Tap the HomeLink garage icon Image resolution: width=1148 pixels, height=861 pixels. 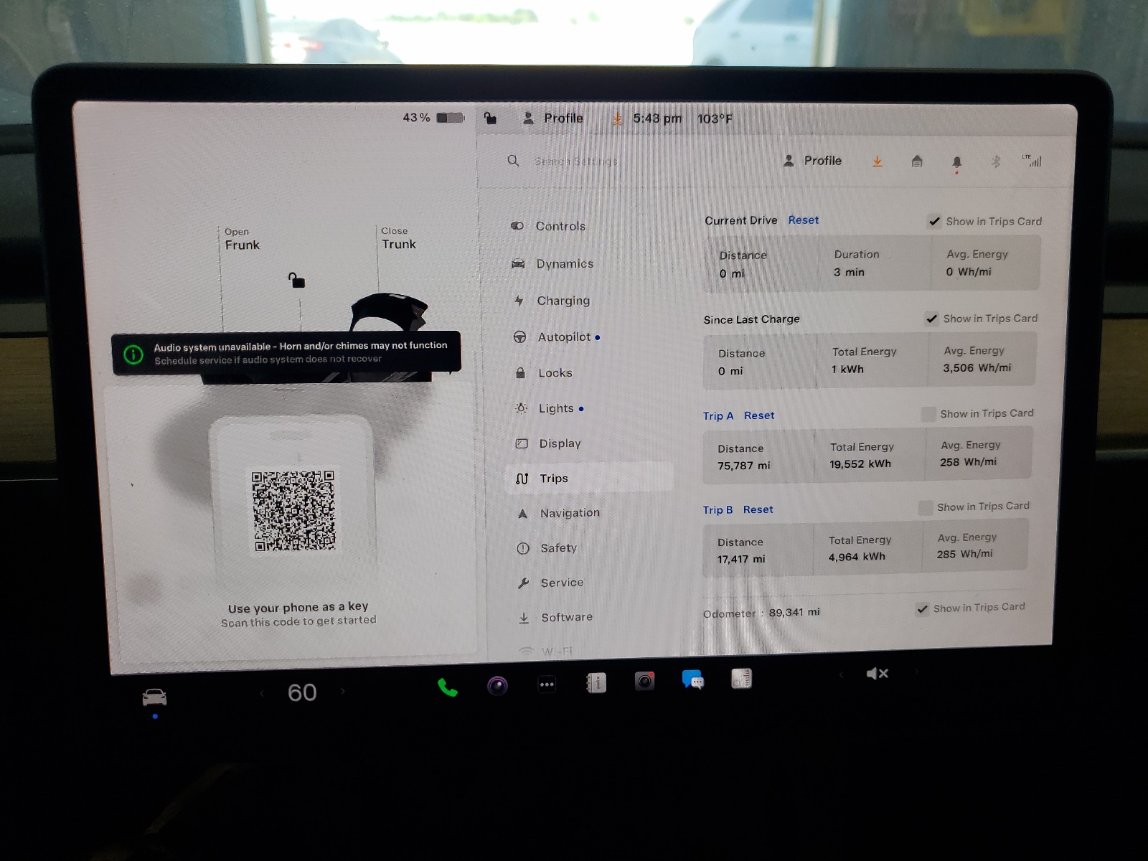tap(917, 161)
